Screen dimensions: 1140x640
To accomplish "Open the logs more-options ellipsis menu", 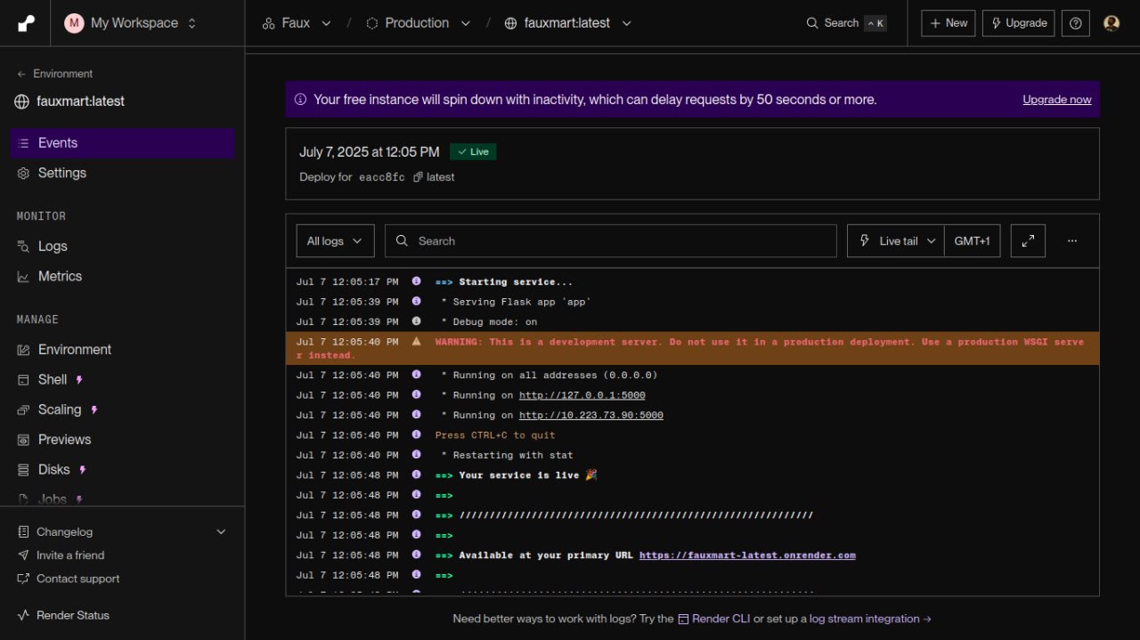I will [x=1072, y=241].
